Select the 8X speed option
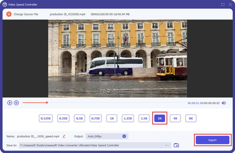This screenshot has width=235, height=153. tap(191, 118)
